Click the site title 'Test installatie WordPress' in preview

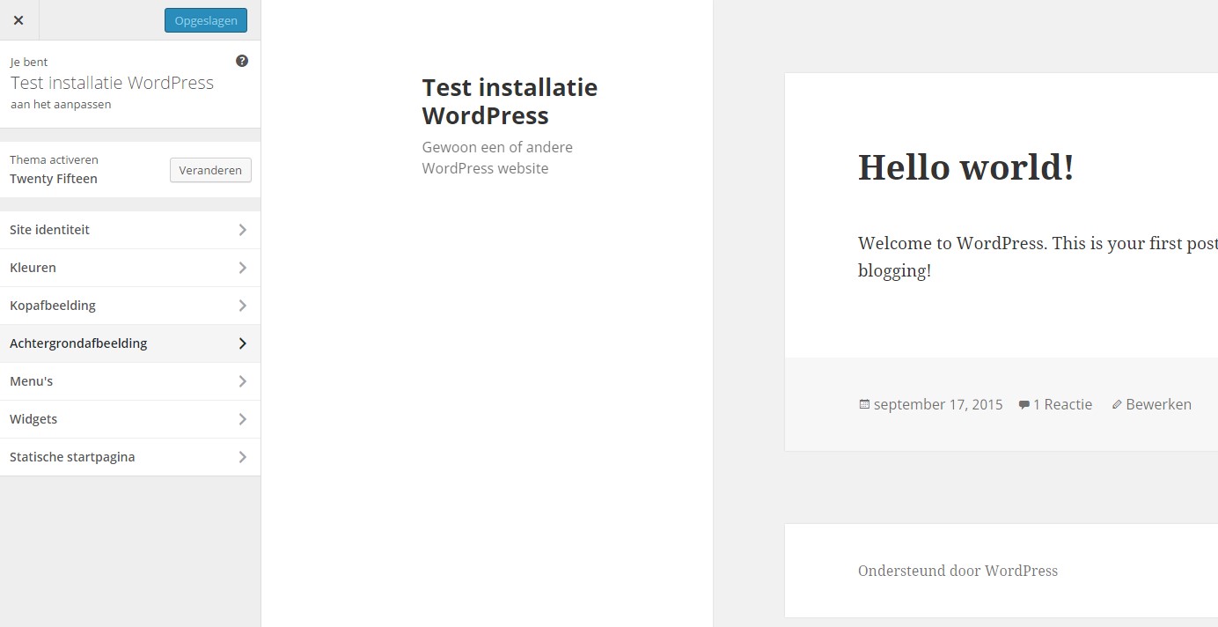coord(510,100)
